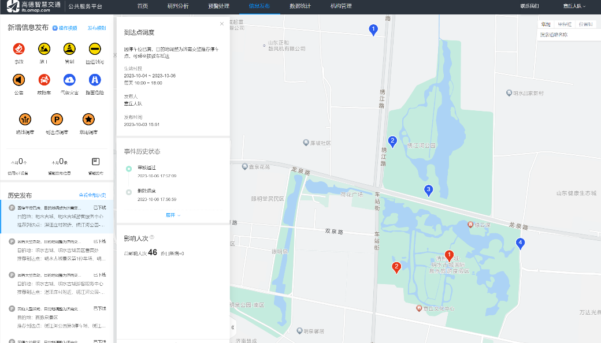Open the 发布规则 link
The width and height of the screenshot is (601, 343).
pos(97,28)
